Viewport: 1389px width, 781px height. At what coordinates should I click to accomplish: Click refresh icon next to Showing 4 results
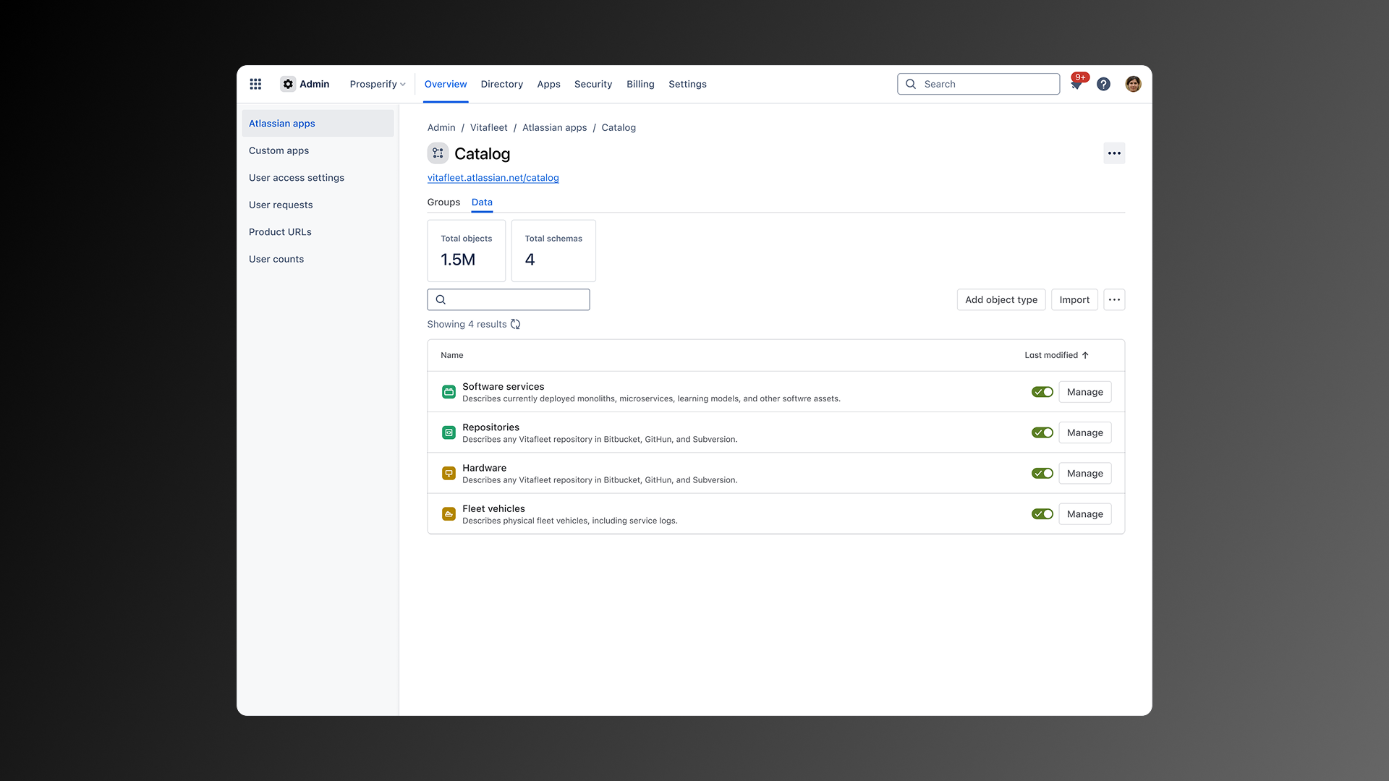tap(516, 324)
